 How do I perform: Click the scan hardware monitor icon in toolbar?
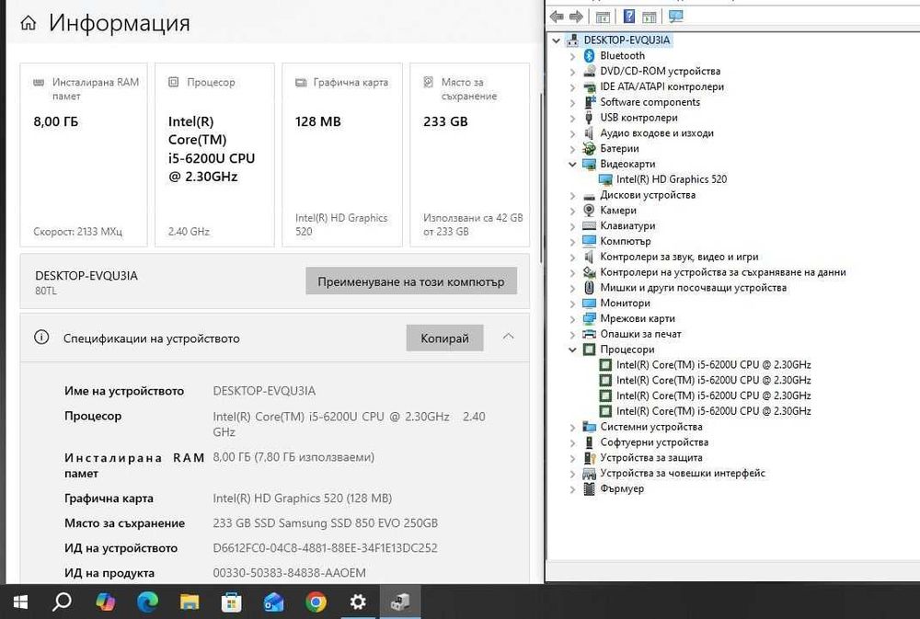(675, 17)
